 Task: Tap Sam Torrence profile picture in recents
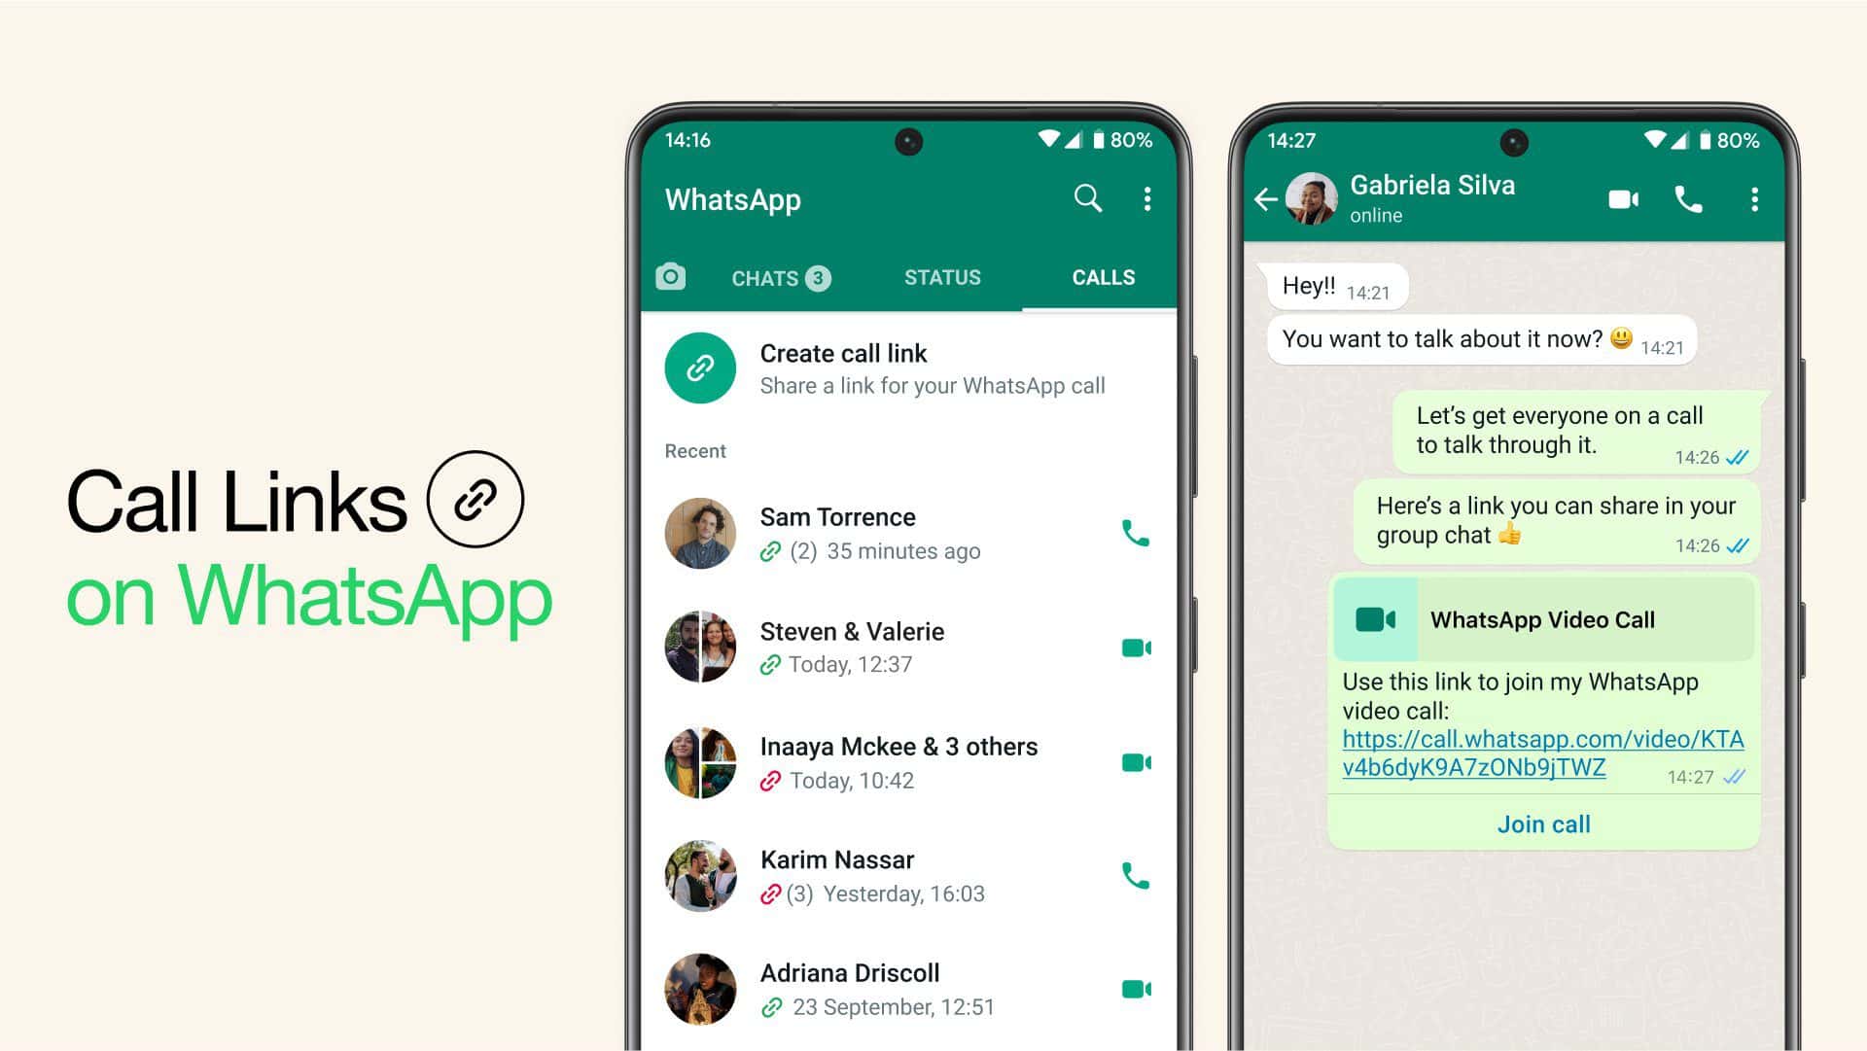(699, 532)
